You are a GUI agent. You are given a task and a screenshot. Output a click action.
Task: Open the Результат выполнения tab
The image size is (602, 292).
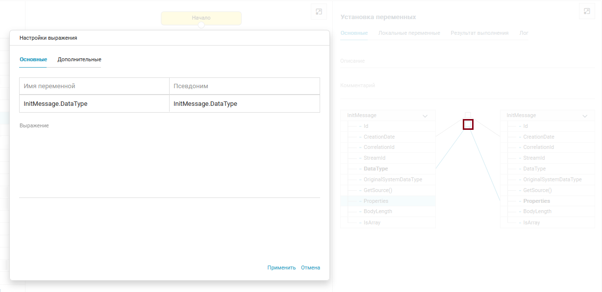pos(479,33)
